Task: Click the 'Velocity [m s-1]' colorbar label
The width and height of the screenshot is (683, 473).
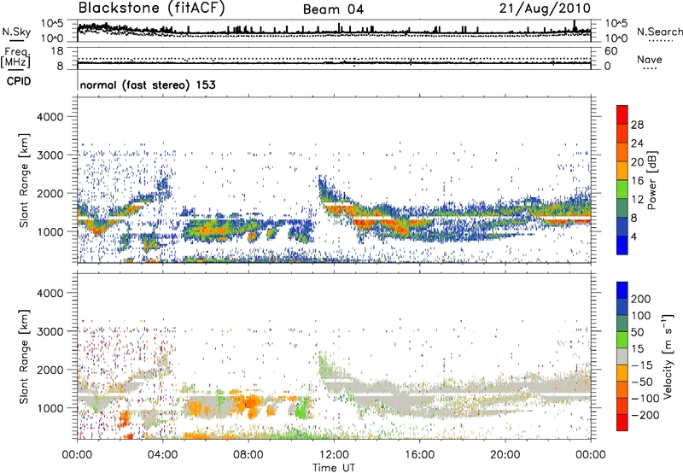Action: pyautogui.click(x=668, y=356)
